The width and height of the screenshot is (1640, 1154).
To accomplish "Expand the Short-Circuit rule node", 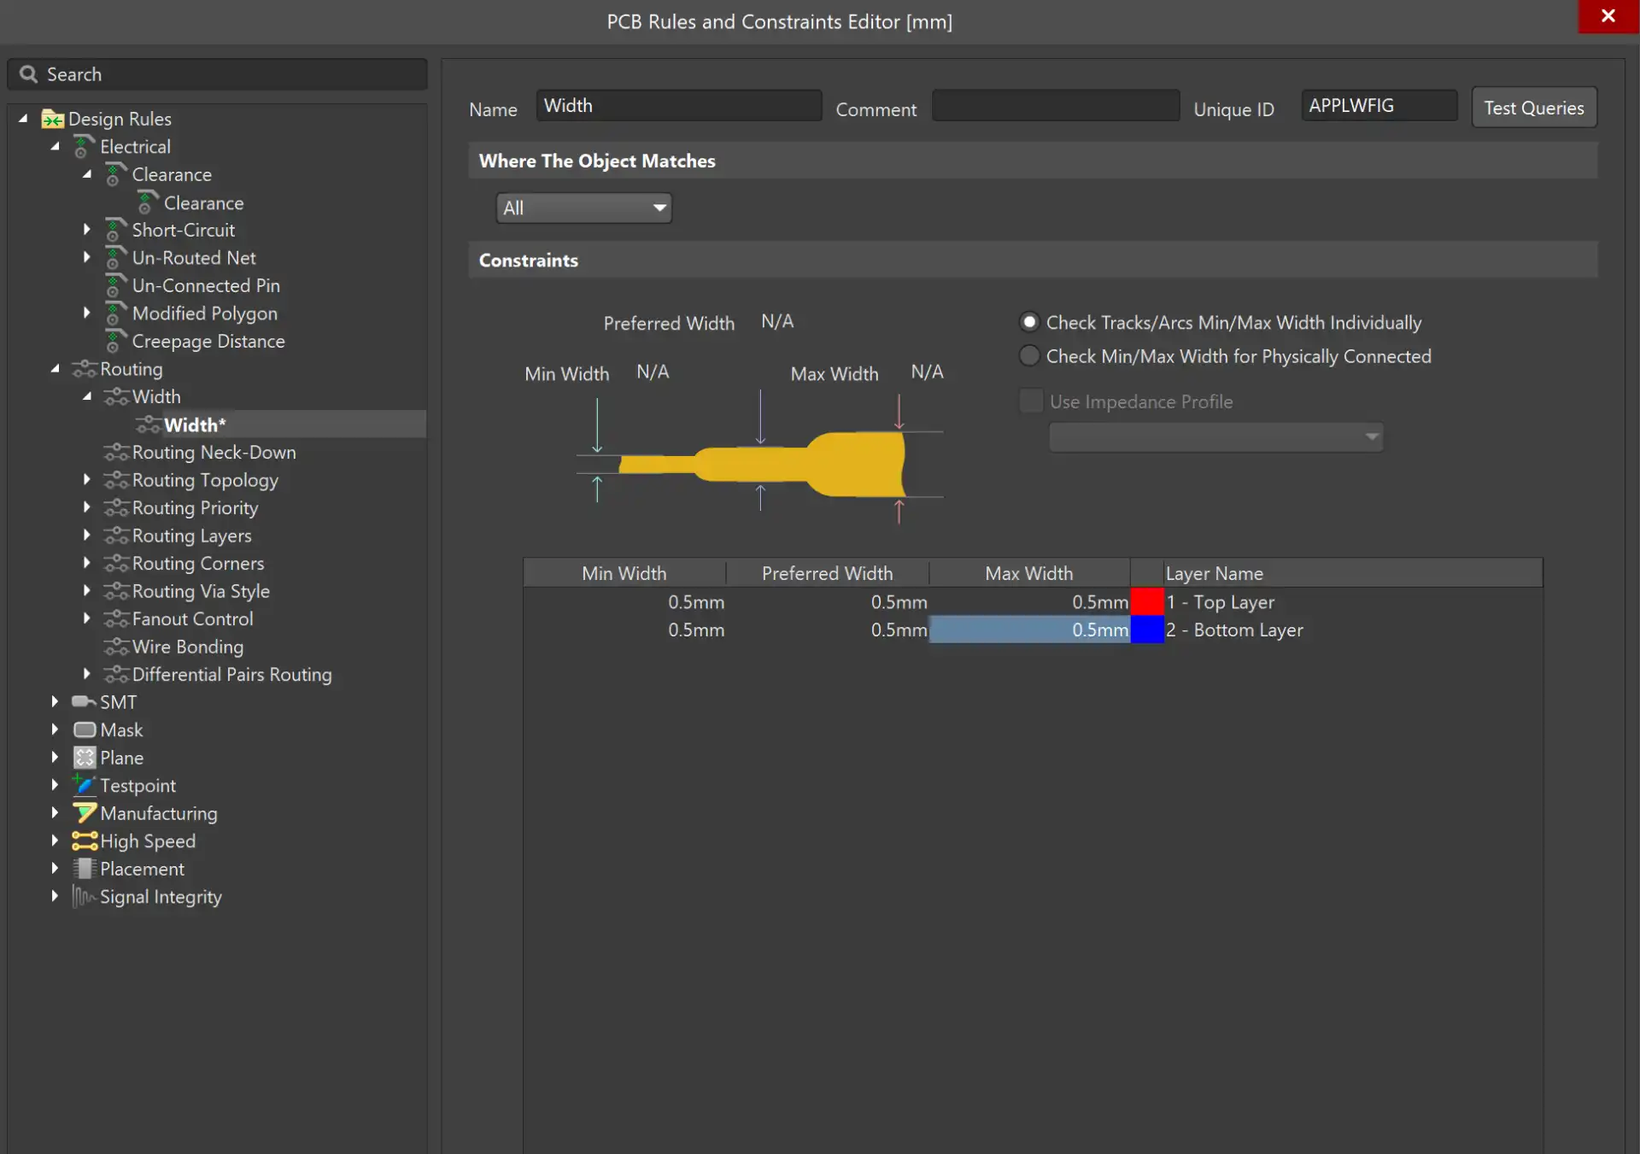I will click(87, 230).
